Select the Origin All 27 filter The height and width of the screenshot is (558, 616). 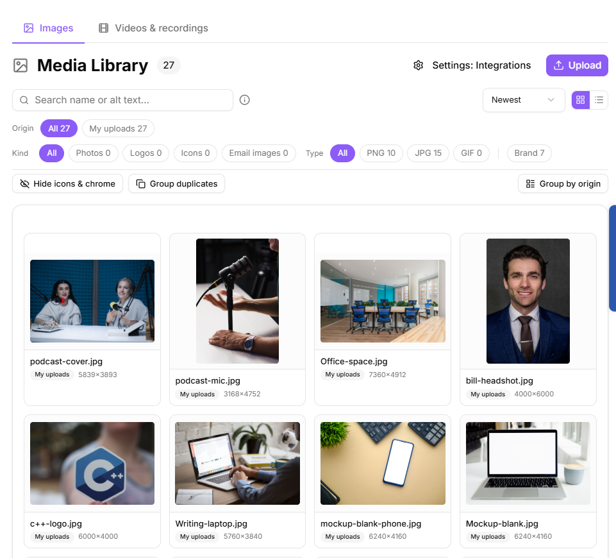(59, 128)
